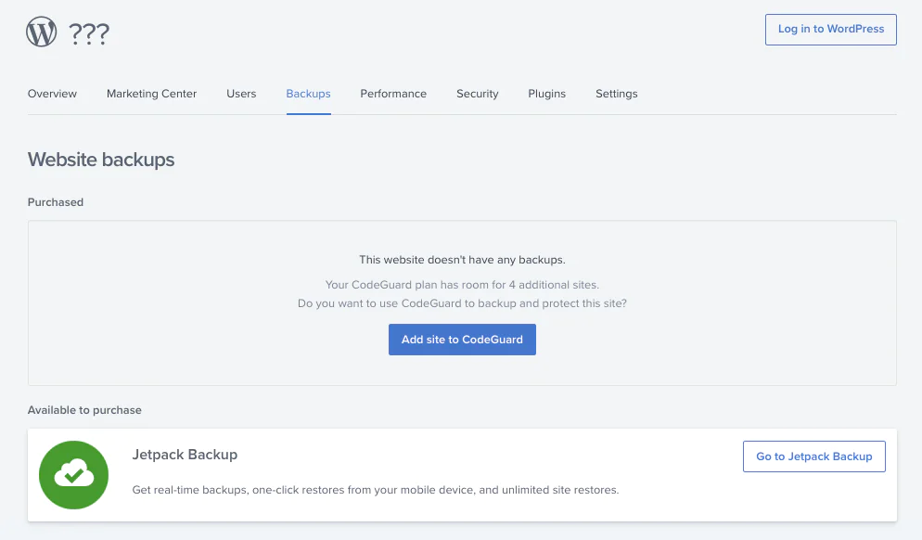This screenshot has height=540, width=922.
Task: Switch to the Marketing Center tab
Action: click(152, 94)
